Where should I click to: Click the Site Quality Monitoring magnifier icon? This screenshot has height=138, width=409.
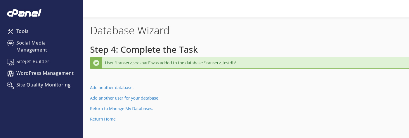click(11, 85)
